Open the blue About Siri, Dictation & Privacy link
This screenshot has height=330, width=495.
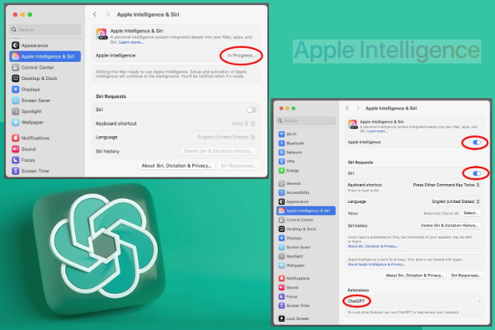[x=373, y=246]
